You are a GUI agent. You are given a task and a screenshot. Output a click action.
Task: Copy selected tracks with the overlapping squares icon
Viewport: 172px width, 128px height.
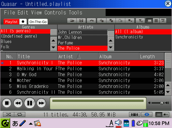[x=111, y=21]
